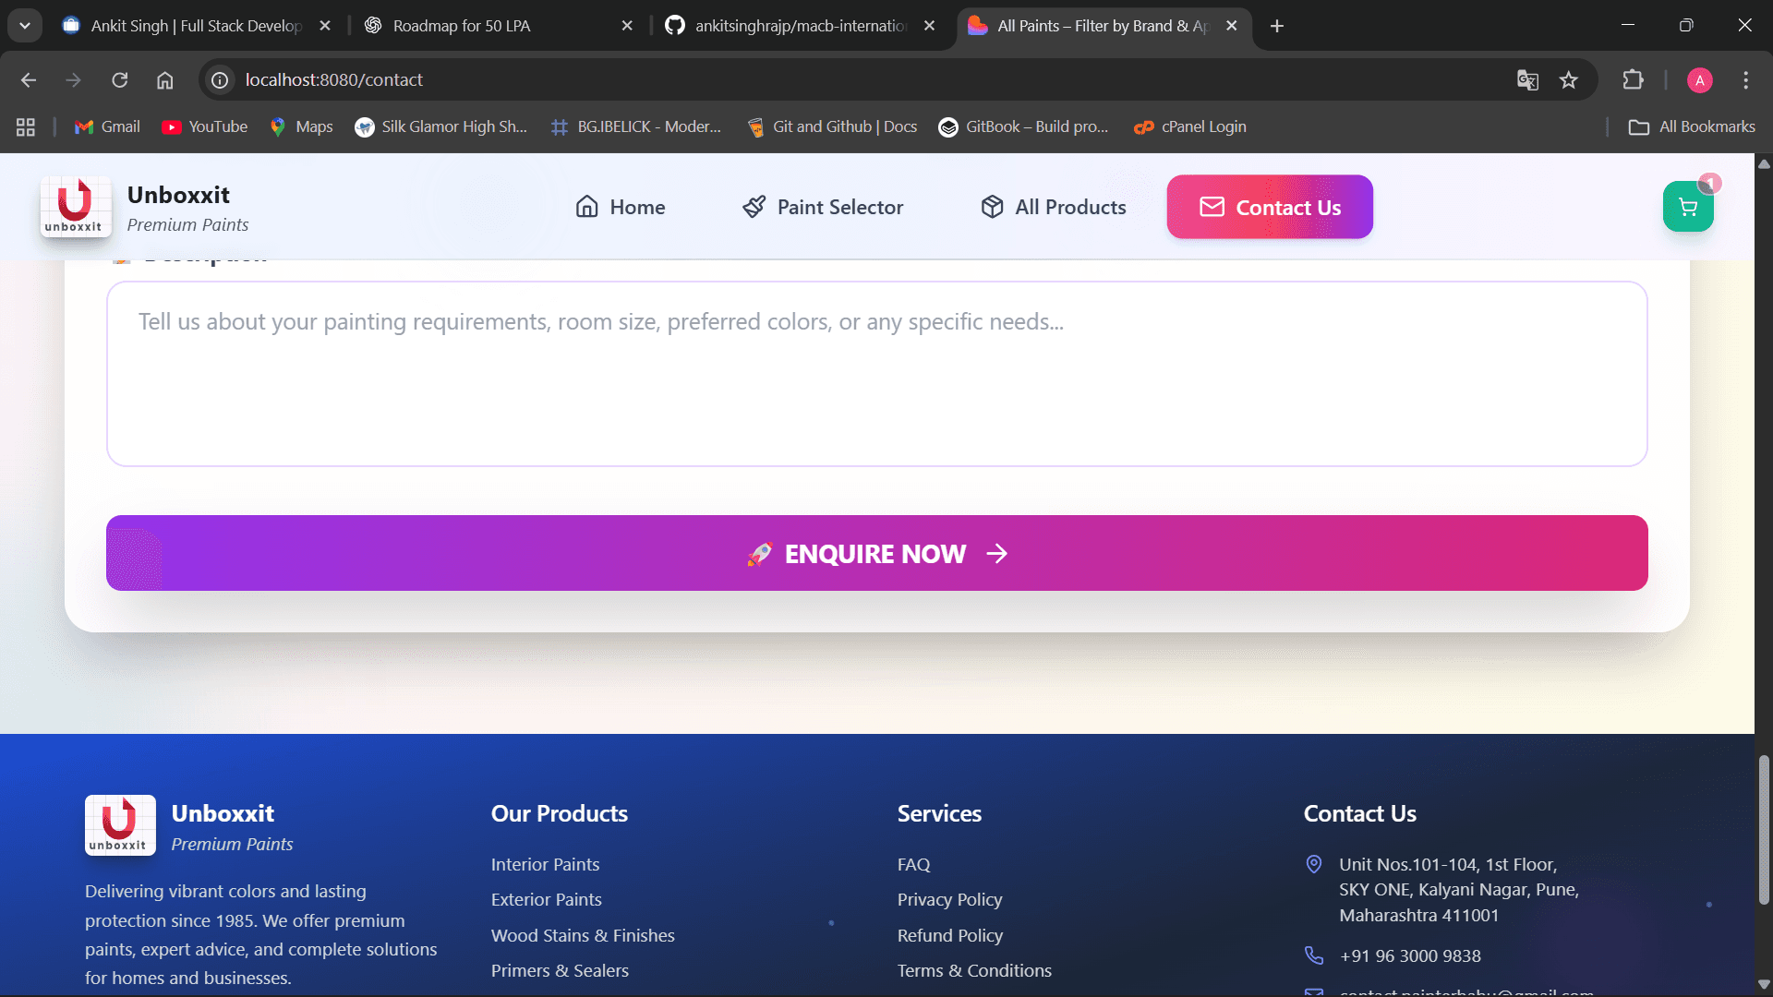
Task: Focus the painting requirements description textarea
Action: pyautogui.click(x=876, y=374)
